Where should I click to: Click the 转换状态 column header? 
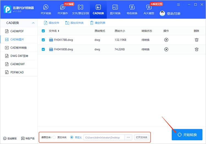pos(147,31)
